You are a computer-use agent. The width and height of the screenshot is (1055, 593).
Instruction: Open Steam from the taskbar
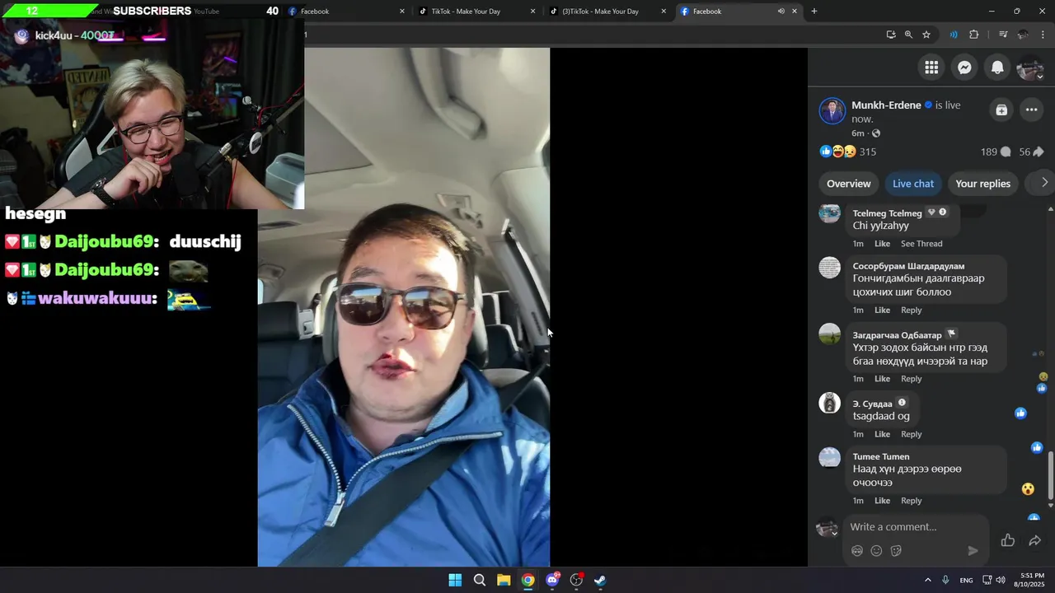coord(600,580)
